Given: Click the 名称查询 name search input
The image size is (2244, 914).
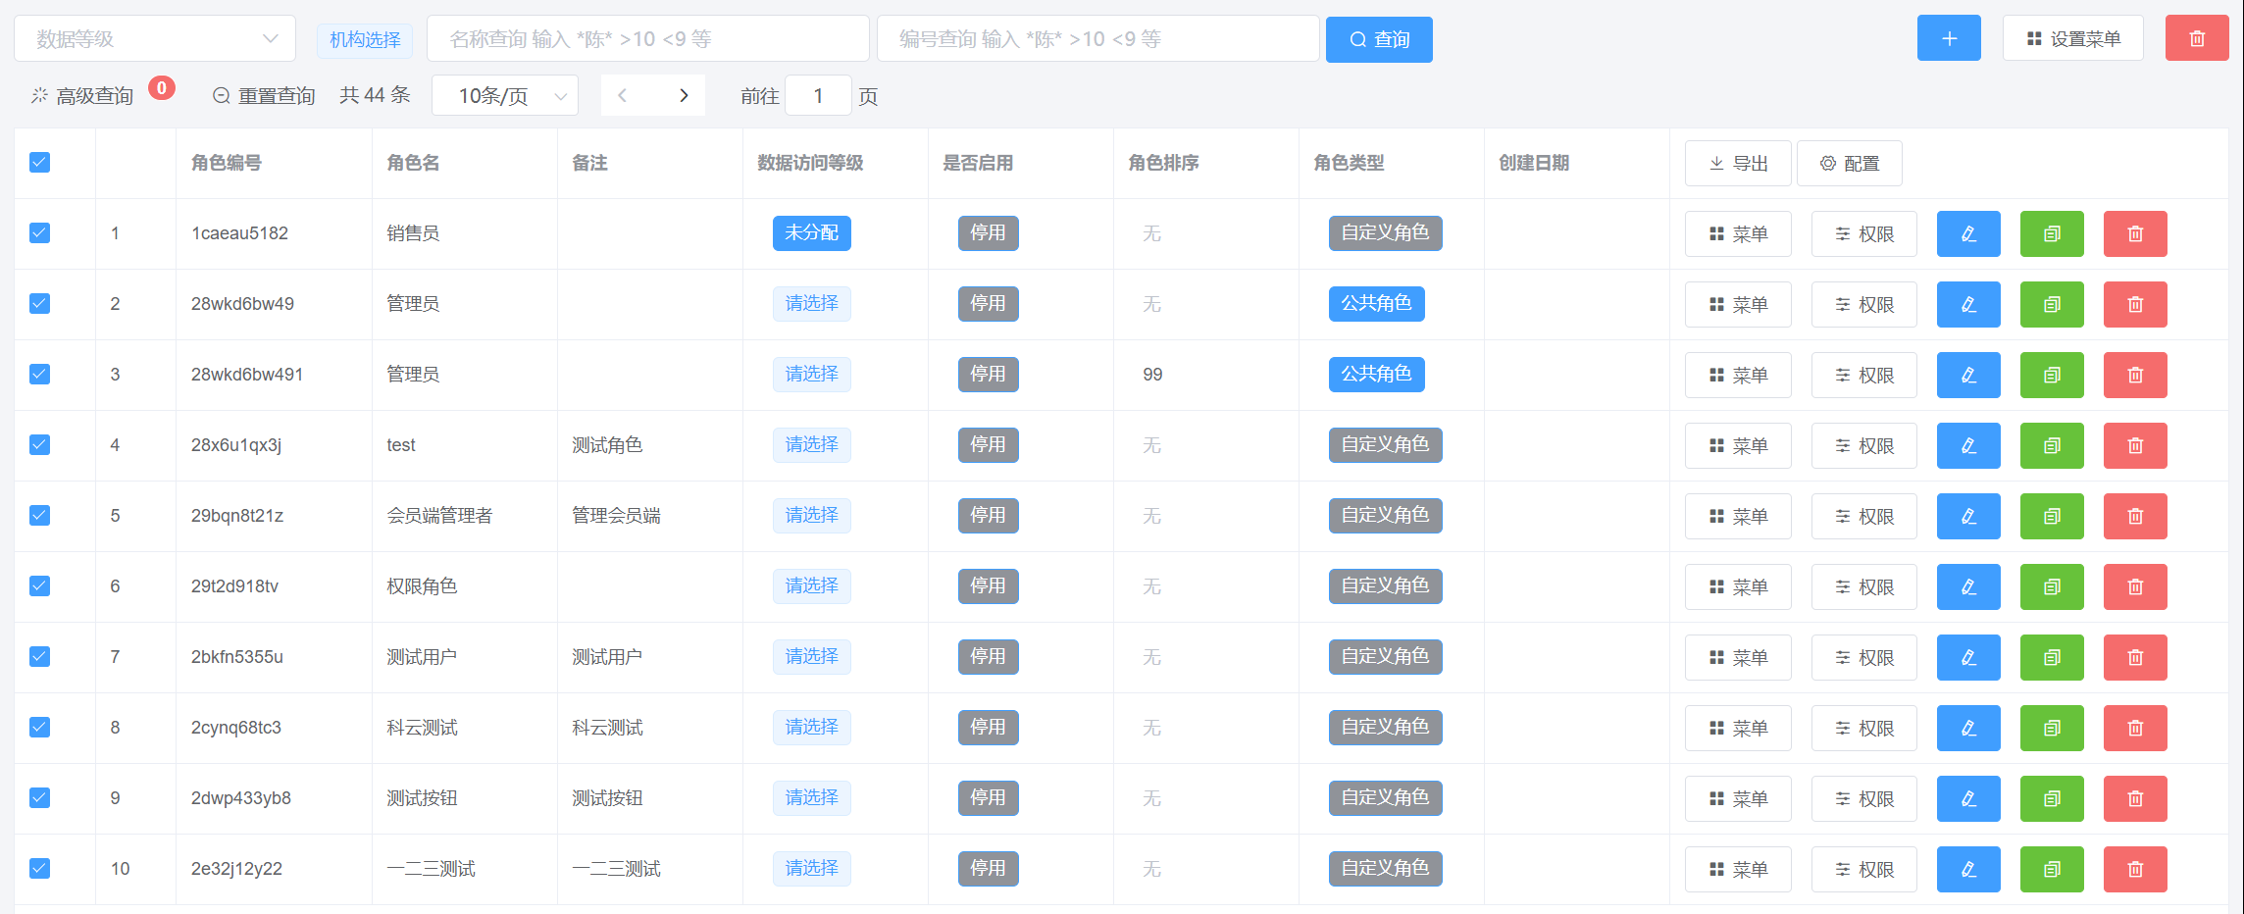Looking at the screenshot, I should click(647, 38).
